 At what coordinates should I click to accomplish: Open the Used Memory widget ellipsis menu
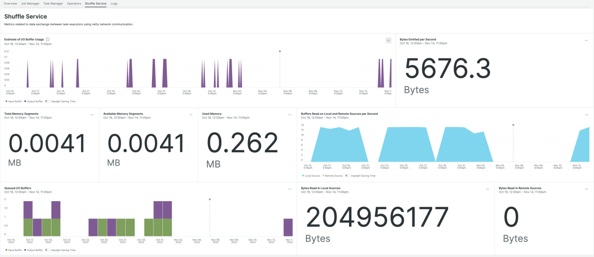(290, 114)
